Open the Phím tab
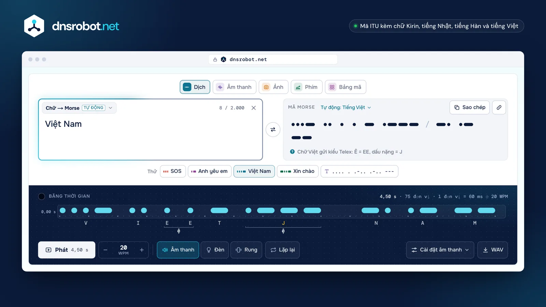Image resolution: width=546 pixels, height=307 pixels. pos(307,87)
